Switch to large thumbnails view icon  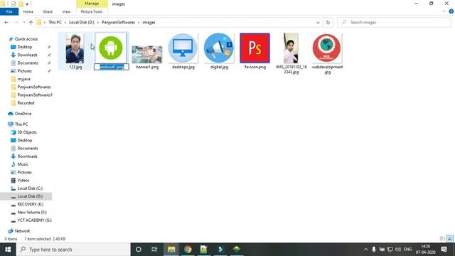450,239
